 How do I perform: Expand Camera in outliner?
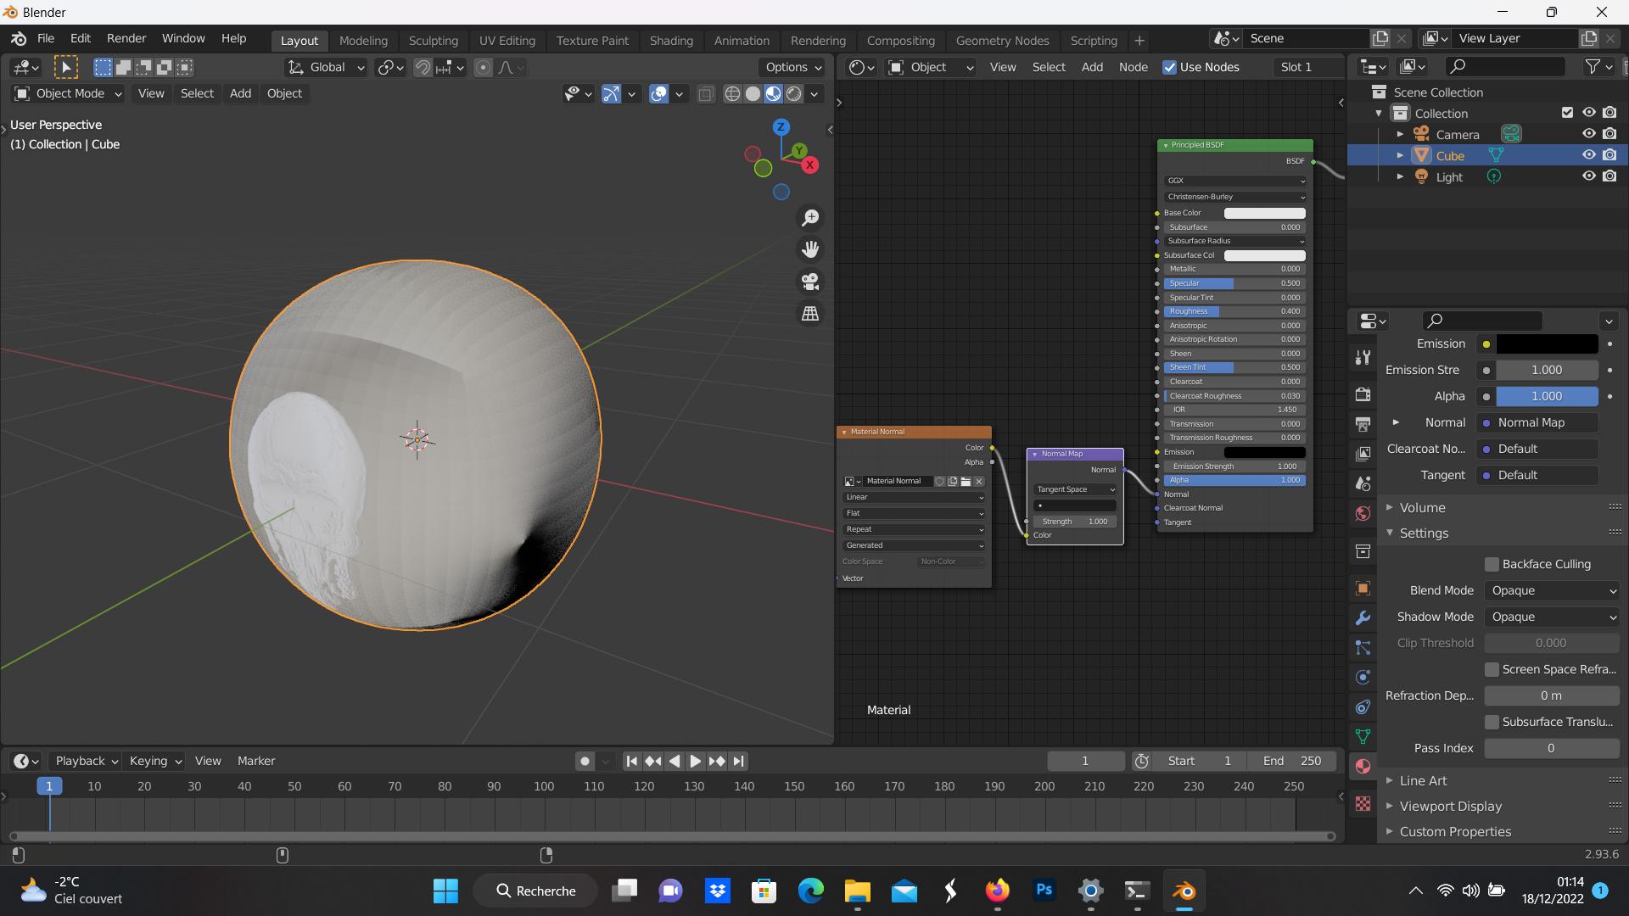point(1400,135)
